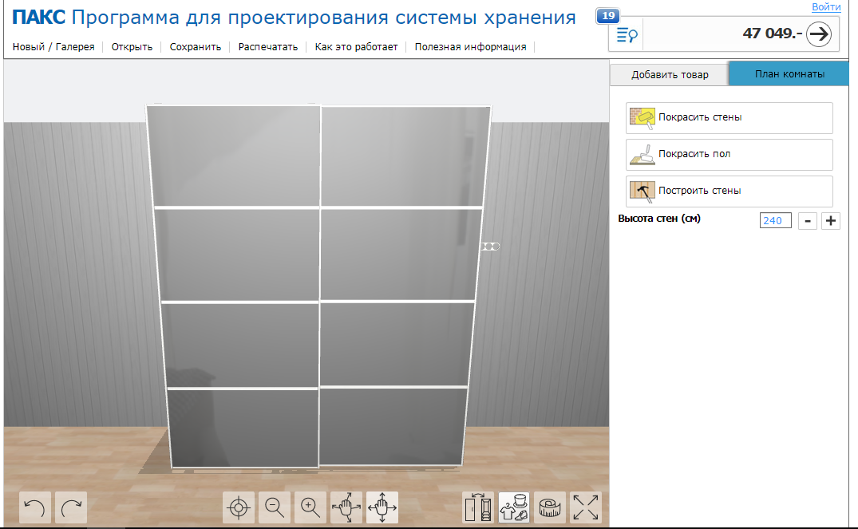This screenshot has width=858, height=529.
Task: Select the rotate view hand tool
Action: pos(346,507)
